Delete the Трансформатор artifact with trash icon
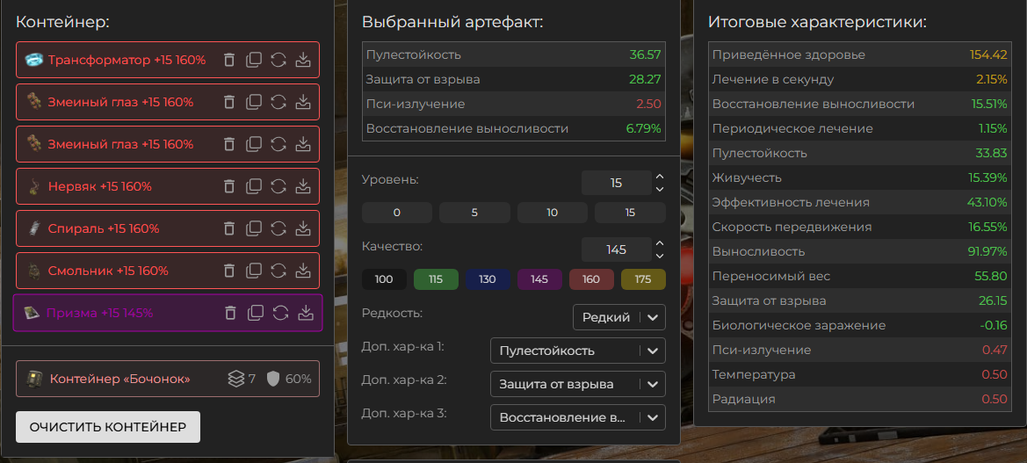The height and width of the screenshot is (463, 1027). pyautogui.click(x=229, y=60)
